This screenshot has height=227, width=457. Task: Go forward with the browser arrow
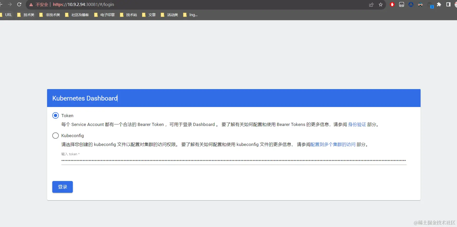point(10,4)
